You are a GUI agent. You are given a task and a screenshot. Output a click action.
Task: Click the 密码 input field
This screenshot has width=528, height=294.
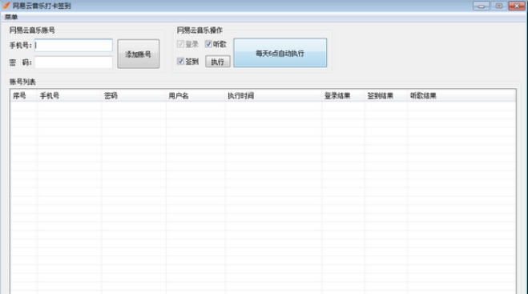[x=74, y=62]
